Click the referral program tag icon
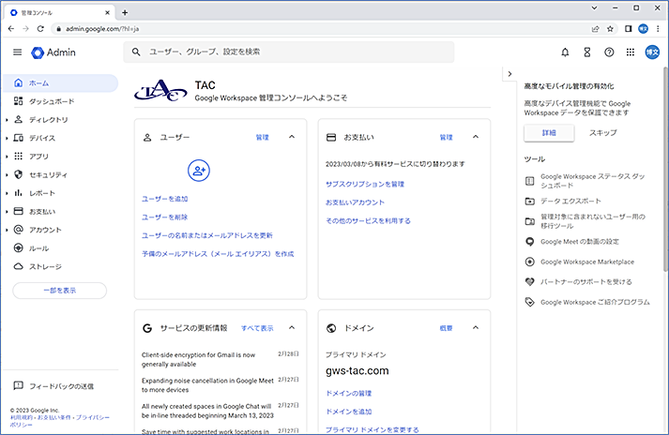 pyautogui.click(x=529, y=302)
